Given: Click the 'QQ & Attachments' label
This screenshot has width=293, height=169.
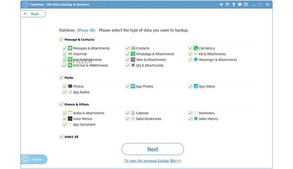Looking at the screenshot, I should pos(150,66).
